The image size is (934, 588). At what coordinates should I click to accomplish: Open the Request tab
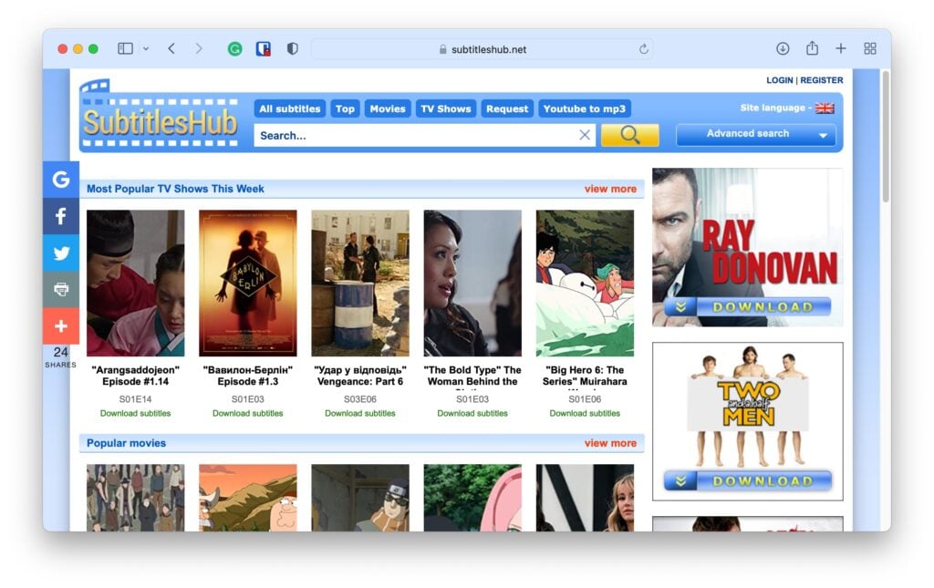pos(507,108)
